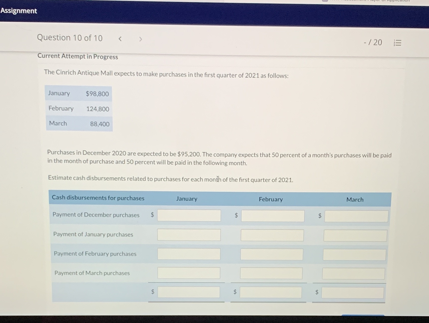Click the 'Payment of December purchases' row label
The height and width of the screenshot is (323, 429).
96,215
